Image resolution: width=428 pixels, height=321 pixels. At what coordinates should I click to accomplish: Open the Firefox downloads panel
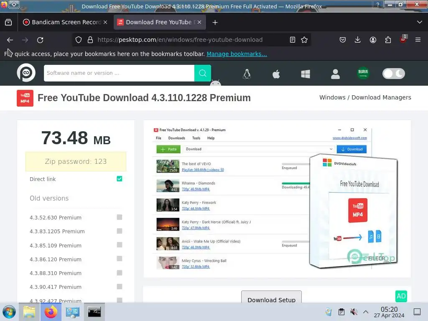[x=358, y=40]
